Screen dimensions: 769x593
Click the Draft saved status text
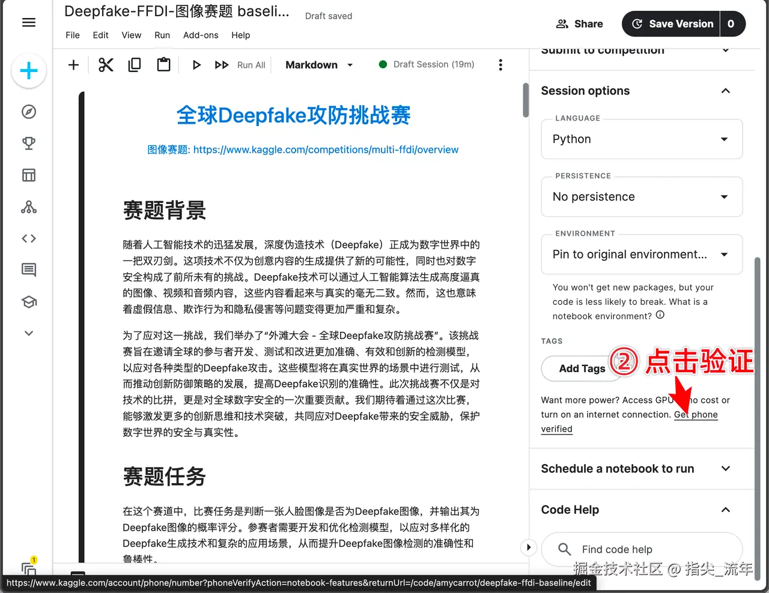(x=329, y=16)
